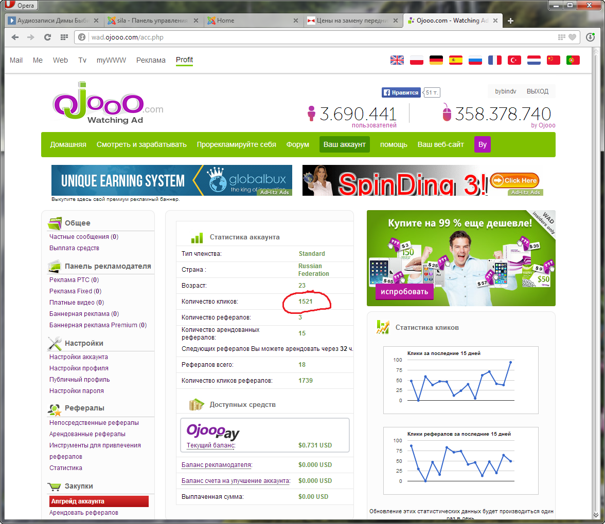Click the испробовать button in promo
Screen dimensions: 605x524
click(x=404, y=292)
